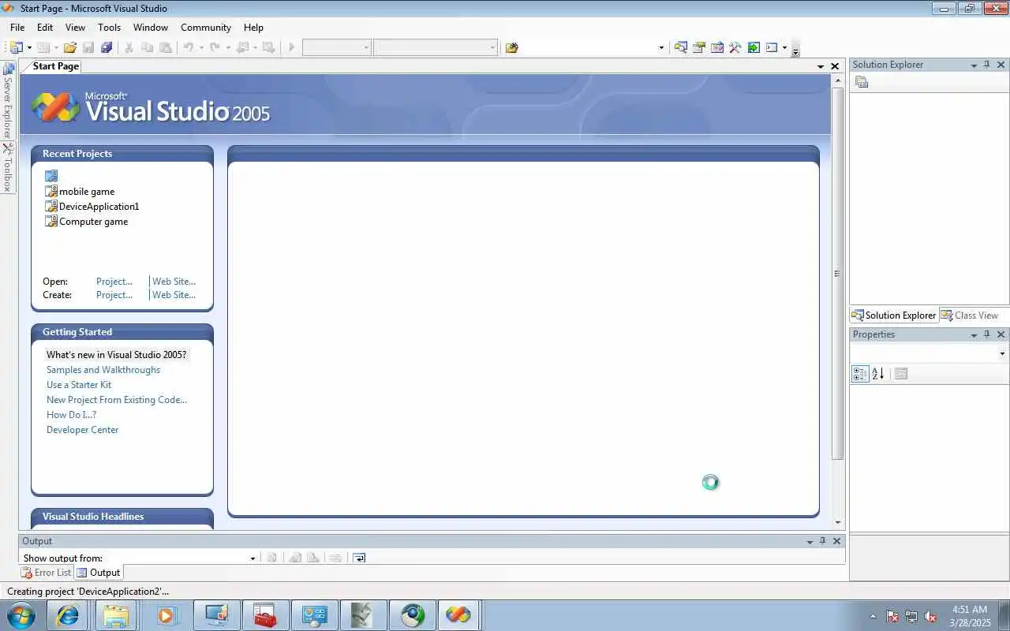Open the New Project dropdown arrow
The width and height of the screenshot is (1010, 631).
[x=29, y=47]
